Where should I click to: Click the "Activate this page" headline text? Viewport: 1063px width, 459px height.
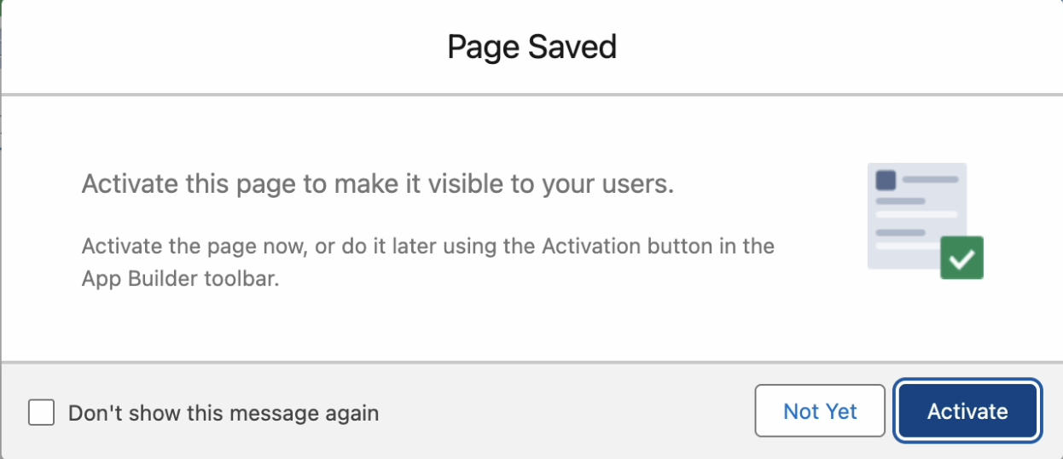tap(377, 184)
